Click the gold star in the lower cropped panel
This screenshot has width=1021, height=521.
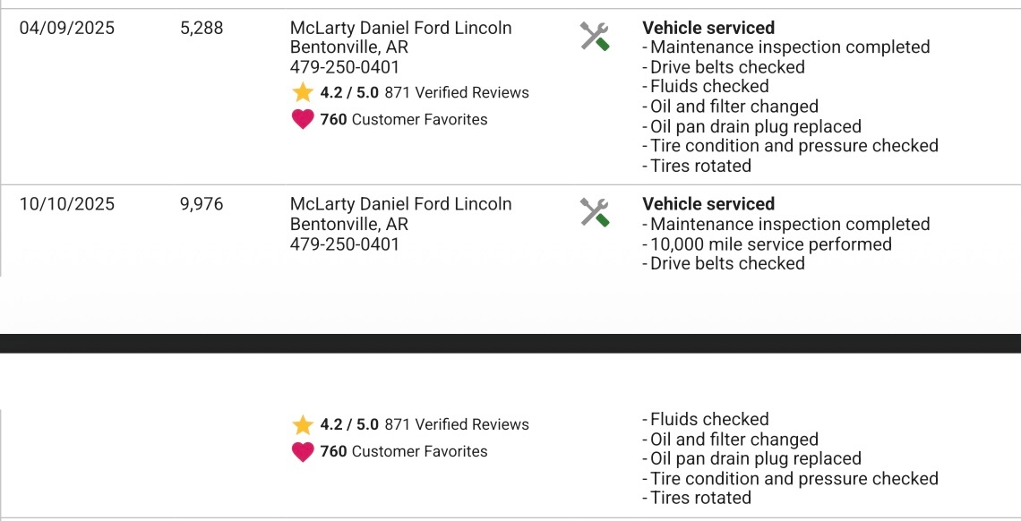pos(303,424)
